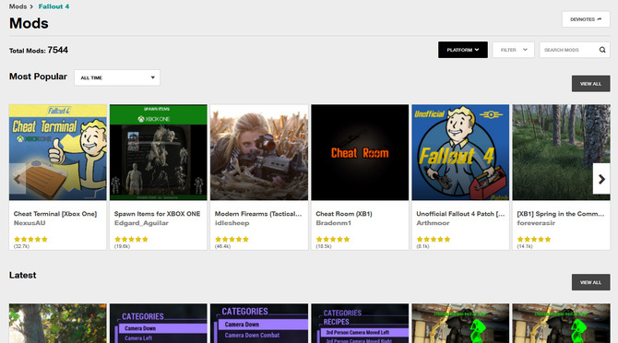Click the search magnifier icon
618x343 pixels.
tap(602, 50)
